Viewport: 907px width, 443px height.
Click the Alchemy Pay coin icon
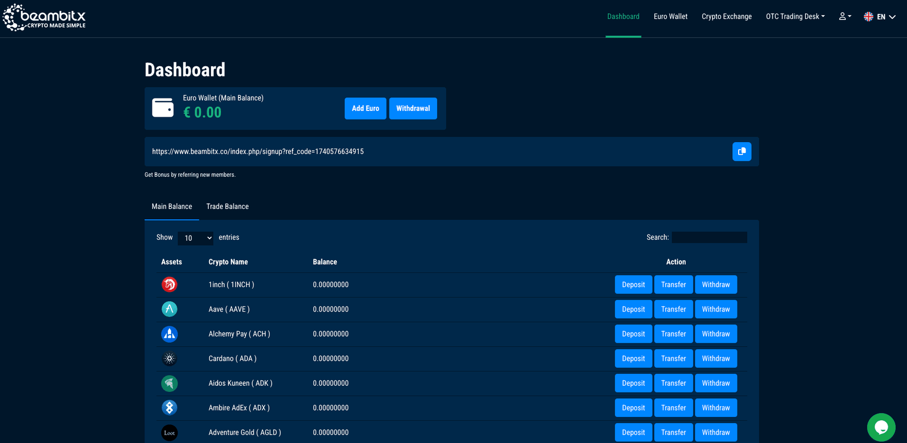point(169,334)
